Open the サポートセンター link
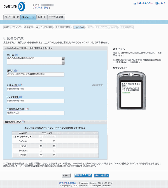This screenshot has height=188, width=168. pyautogui.click(x=144, y=3)
